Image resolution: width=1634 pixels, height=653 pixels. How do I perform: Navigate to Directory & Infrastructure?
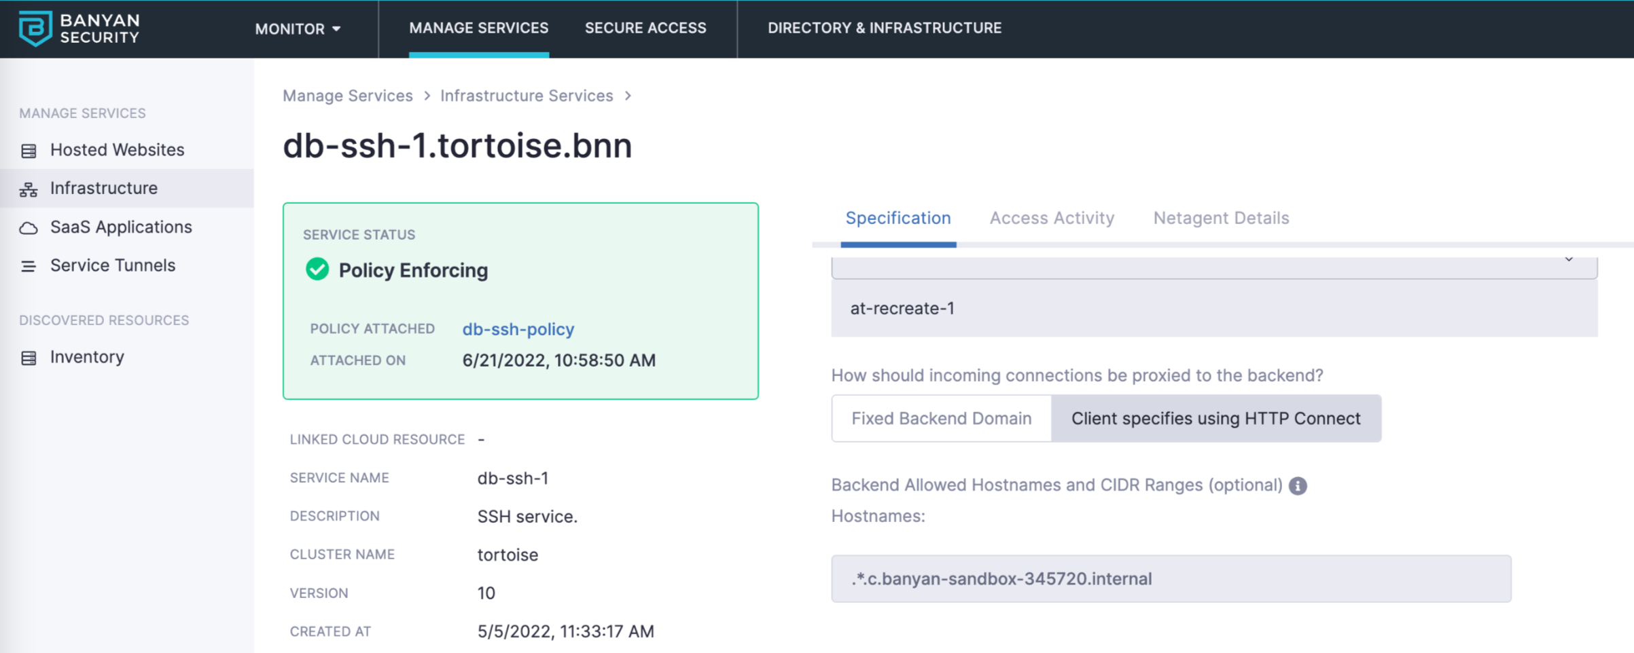tap(884, 29)
